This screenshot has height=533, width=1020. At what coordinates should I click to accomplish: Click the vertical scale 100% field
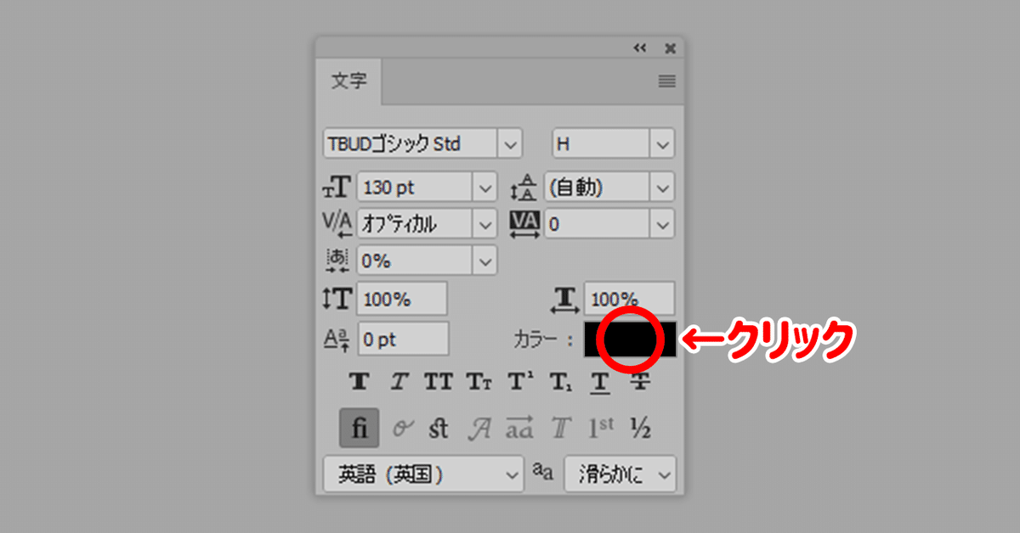pos(403,299)
